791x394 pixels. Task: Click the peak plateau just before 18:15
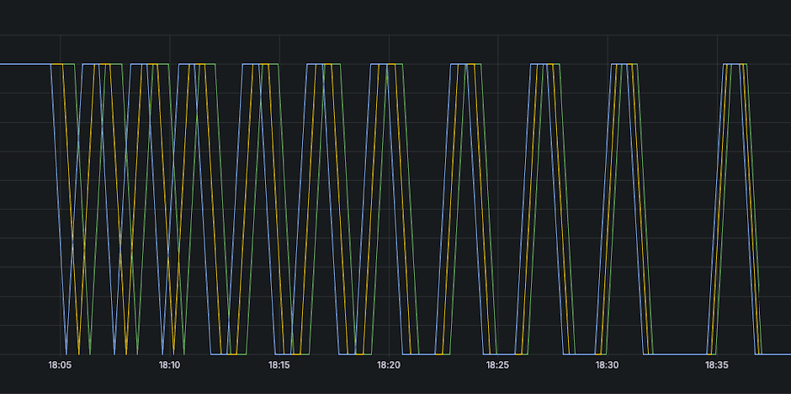[x=260, y=64]
